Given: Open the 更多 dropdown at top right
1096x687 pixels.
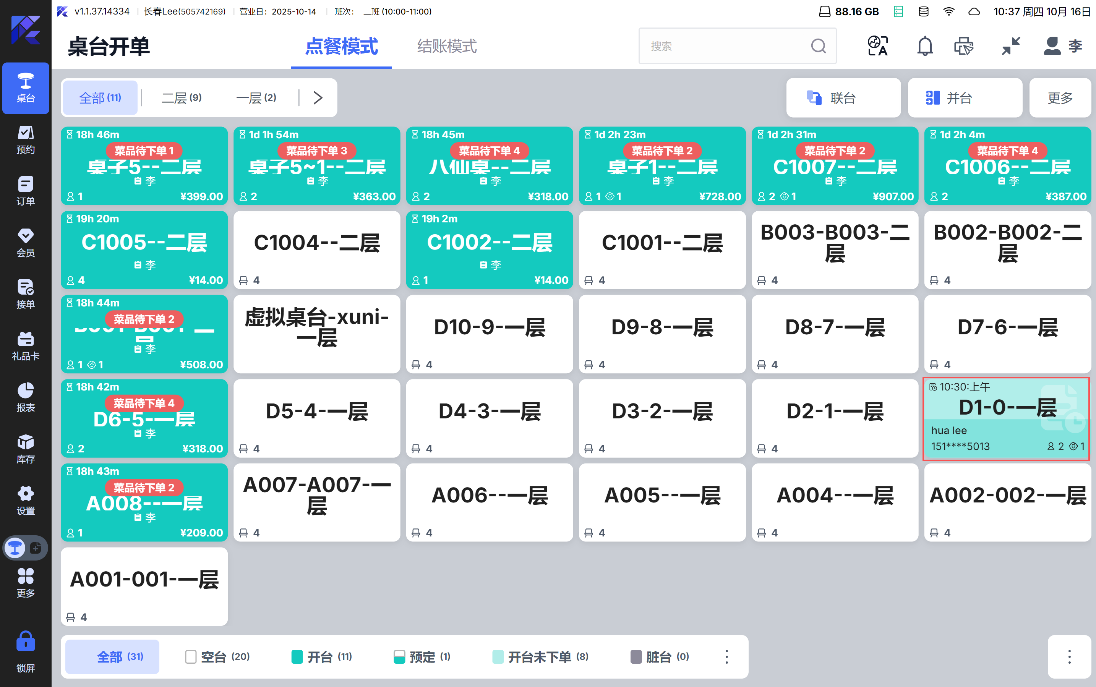Looking at the screenshot, I should coord(1060,98).
